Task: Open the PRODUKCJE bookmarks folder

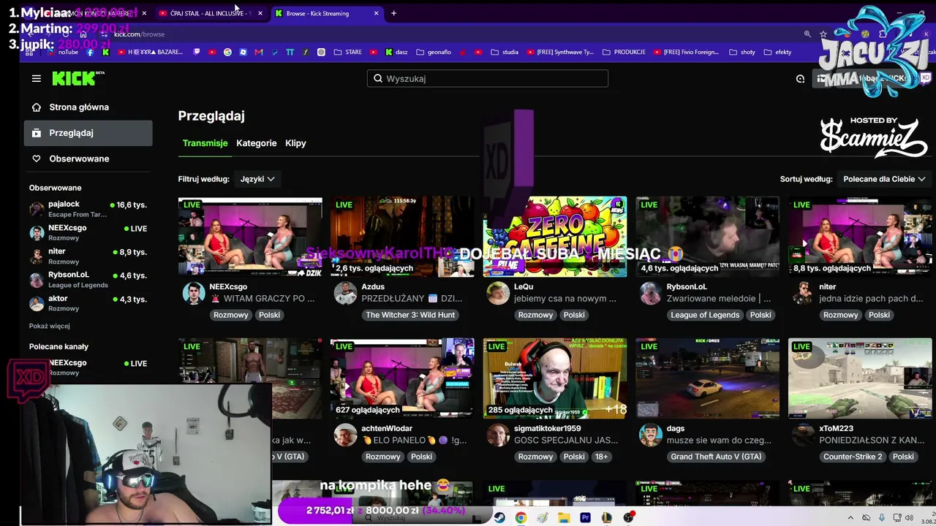Action: (x=624, y=52)
